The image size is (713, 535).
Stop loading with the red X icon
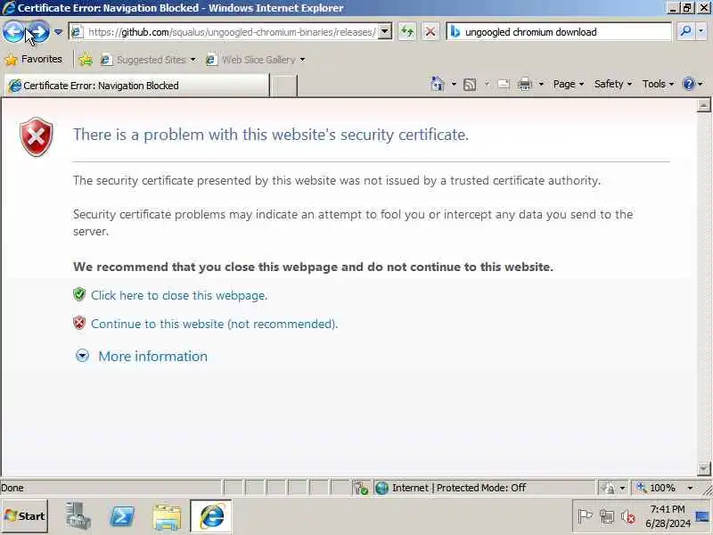pos(430,32)
